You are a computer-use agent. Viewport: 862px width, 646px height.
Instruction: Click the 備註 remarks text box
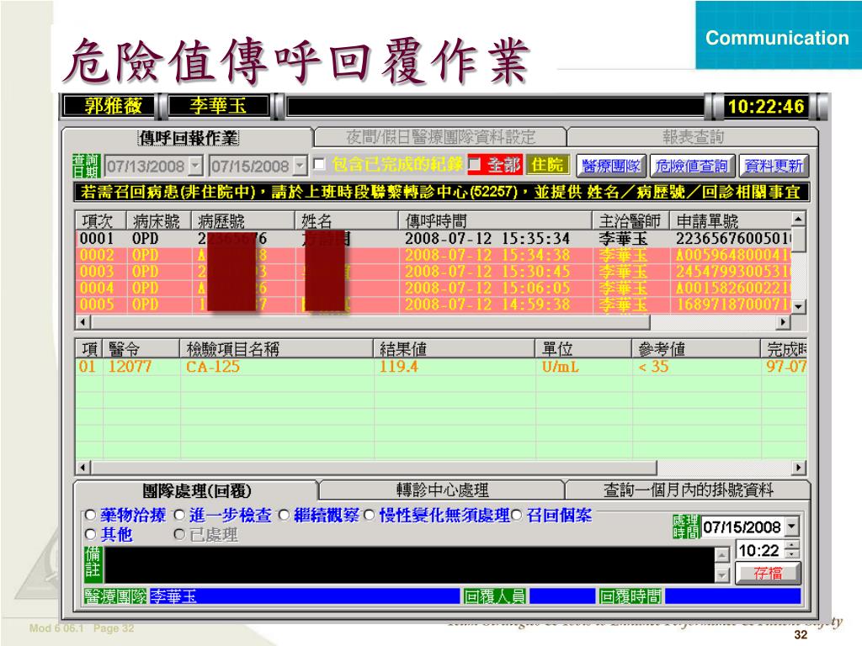pos(409,564)
